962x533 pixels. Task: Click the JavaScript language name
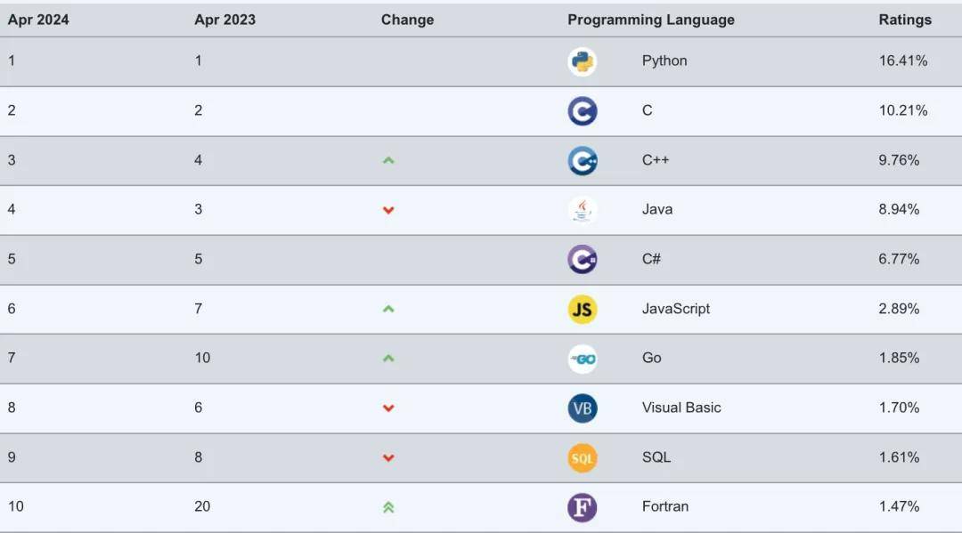pos(676,309)
